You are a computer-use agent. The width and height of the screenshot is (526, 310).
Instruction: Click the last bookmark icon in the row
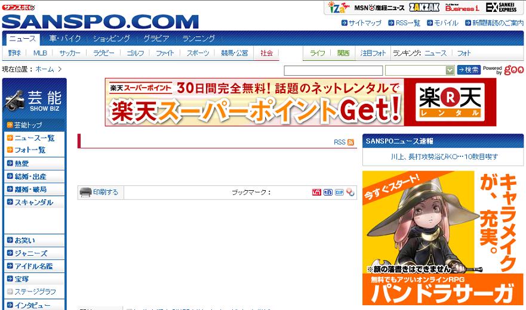point(350,192)
